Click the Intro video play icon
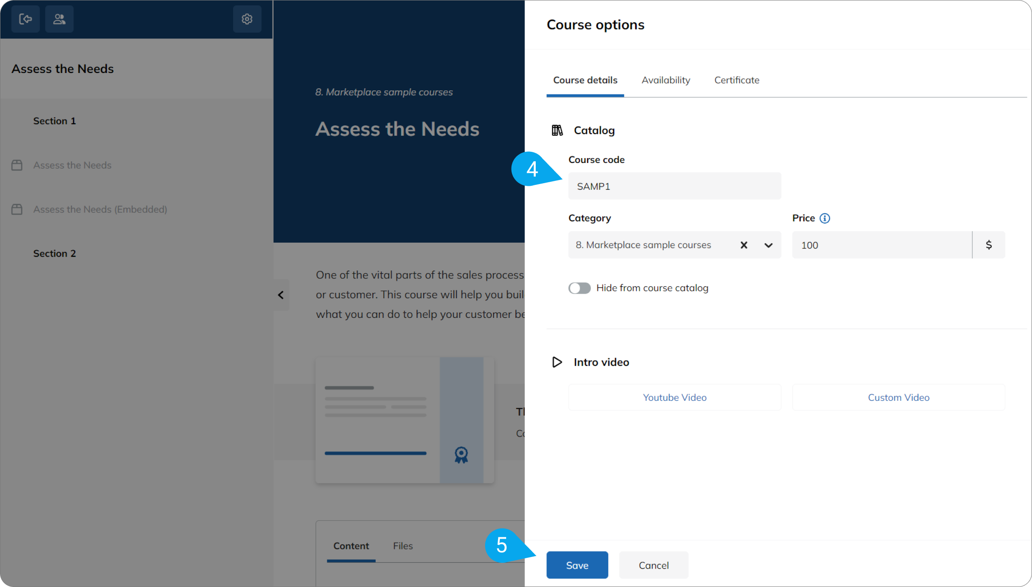 [556, 362]
